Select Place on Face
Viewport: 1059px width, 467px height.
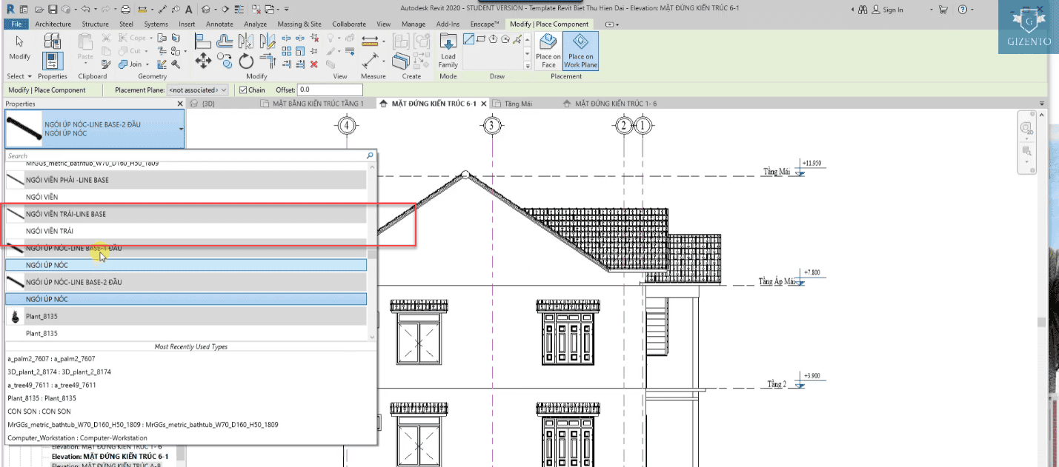(548, 50)
